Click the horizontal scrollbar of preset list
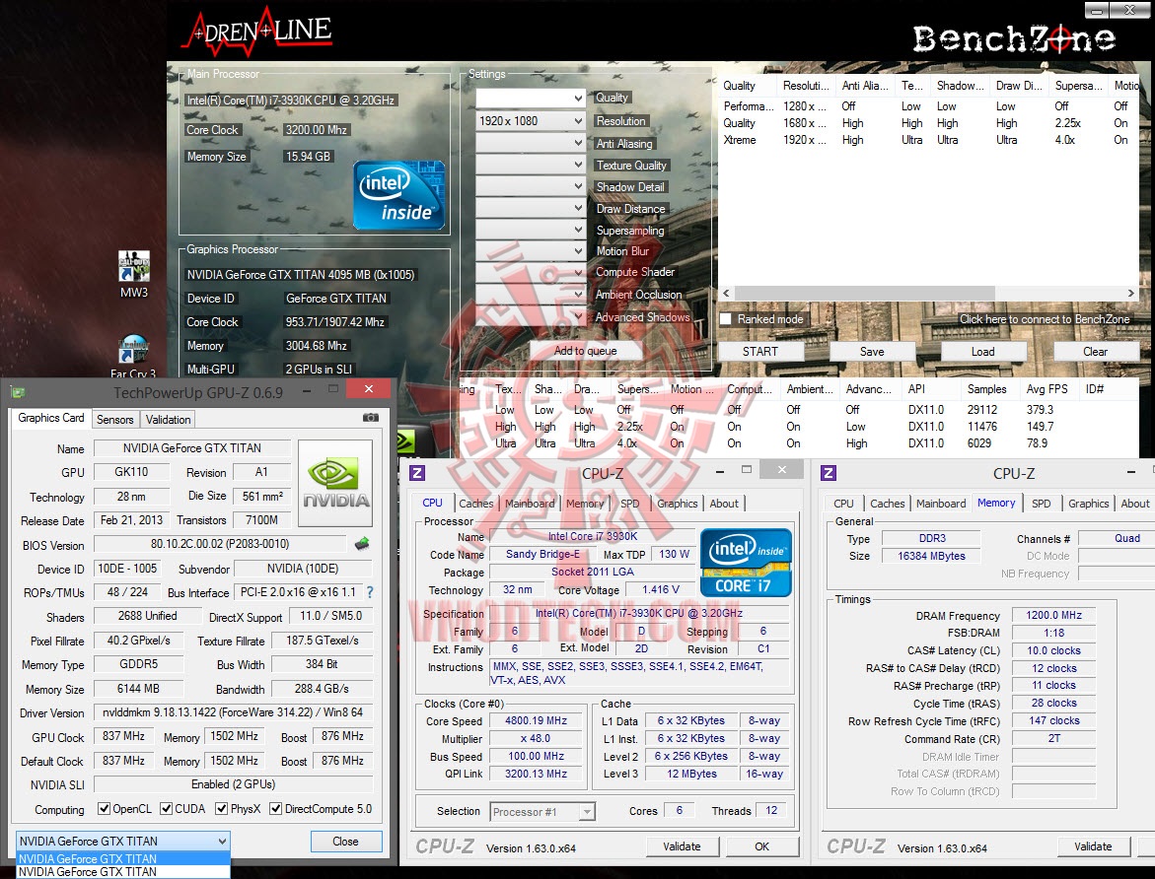1155x879 pixels. click(x=864, y=293)
